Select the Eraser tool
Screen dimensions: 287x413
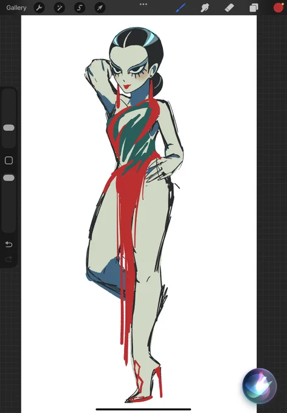(229, 8)
